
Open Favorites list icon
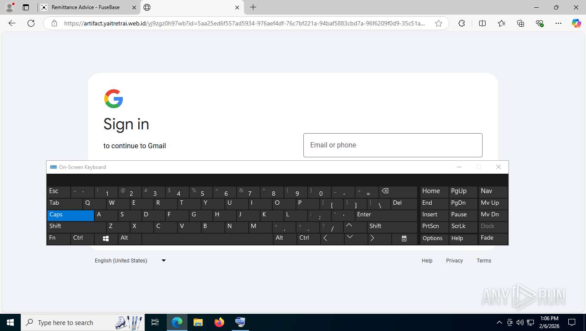coord(502,23)
